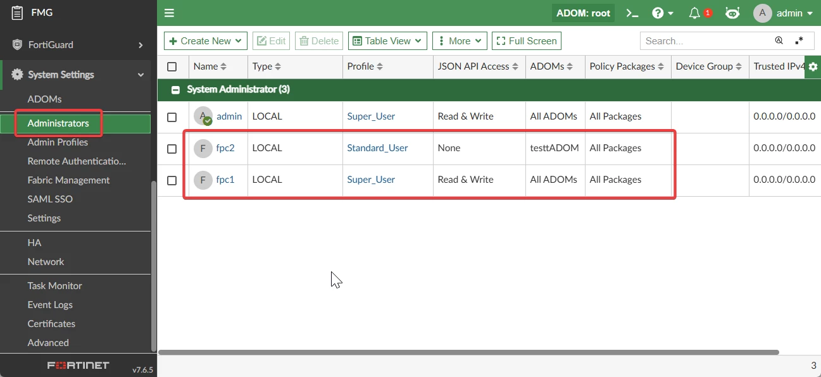The height and width of the screenshot is (377, 821).
Task: Click the Edit button
Action: [271, 40]
